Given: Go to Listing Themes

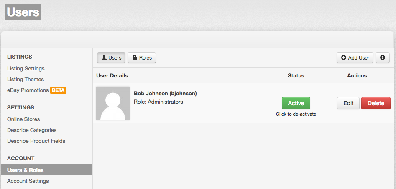Looking at the screenshot, I should 26,79.
